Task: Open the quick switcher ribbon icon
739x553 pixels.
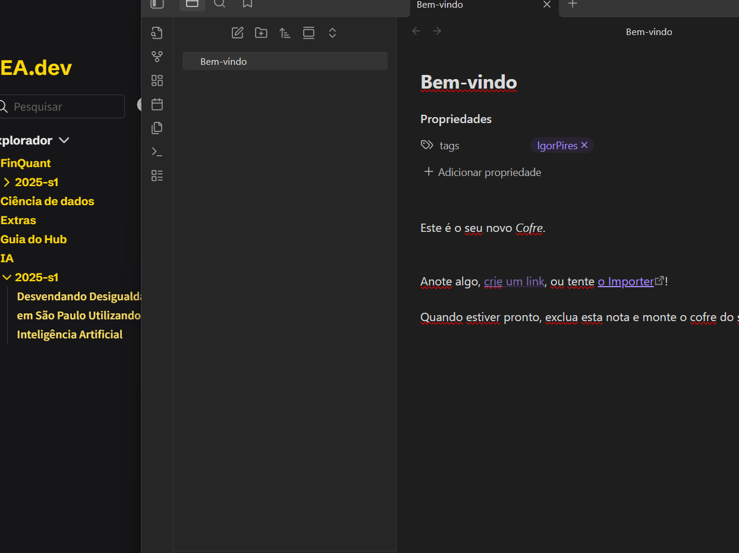Action: [x=157, y=33]
